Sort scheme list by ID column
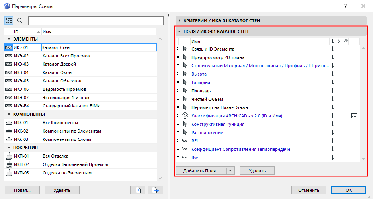Viewport: 373px width, 199px height. (27, 32)
